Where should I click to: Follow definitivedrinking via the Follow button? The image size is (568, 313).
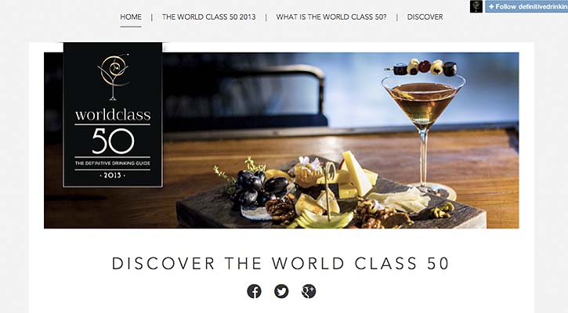click(526, 6)
